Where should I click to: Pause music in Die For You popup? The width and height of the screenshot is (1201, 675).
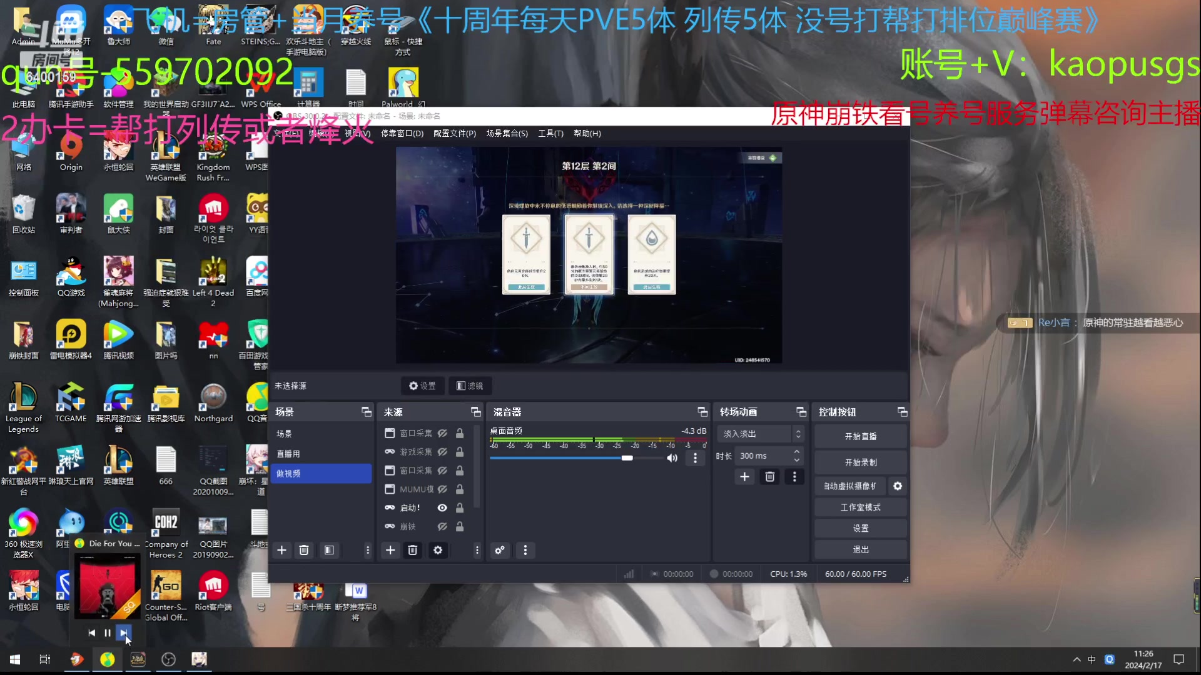[x=108, y=632]
